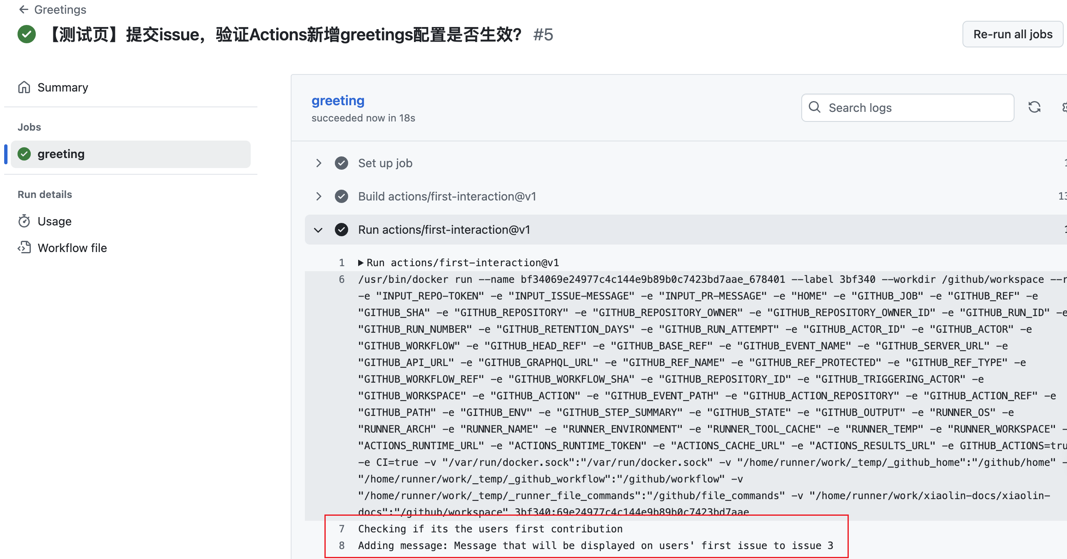This screenshot has height=559, width=1067.
Task: Open the Summary page
Action: 62,87
